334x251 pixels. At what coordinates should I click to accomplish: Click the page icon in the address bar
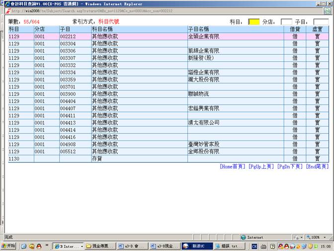point(8,10)
